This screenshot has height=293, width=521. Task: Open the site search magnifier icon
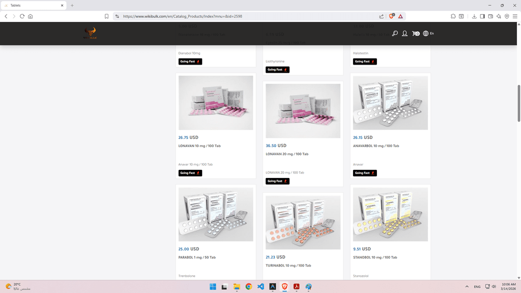395,34
